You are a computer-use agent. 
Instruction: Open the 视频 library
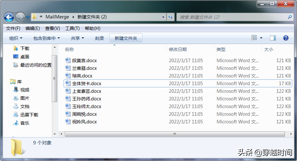pos(25,90)
